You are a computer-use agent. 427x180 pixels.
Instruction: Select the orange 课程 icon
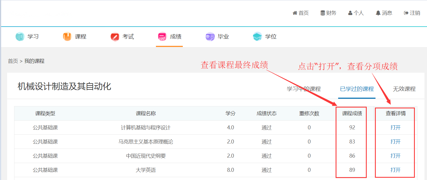tap(67, 37)
